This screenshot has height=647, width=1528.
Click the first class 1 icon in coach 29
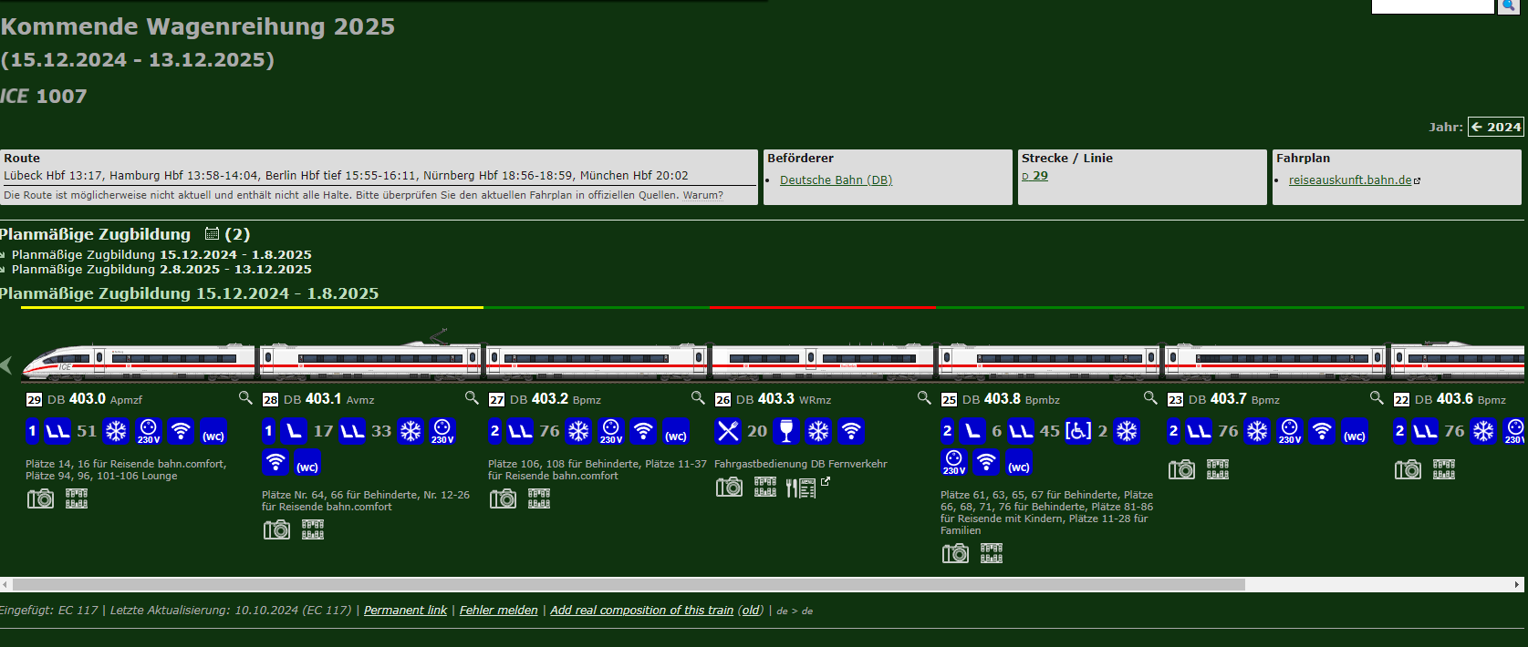32,431
